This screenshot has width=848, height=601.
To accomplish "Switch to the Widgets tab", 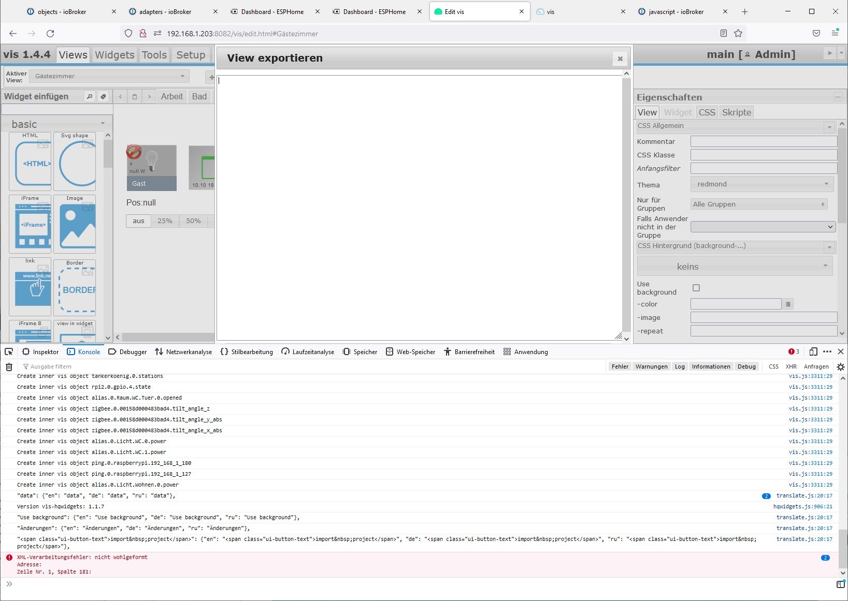I will pyautogui.click(x=114, y=54).
